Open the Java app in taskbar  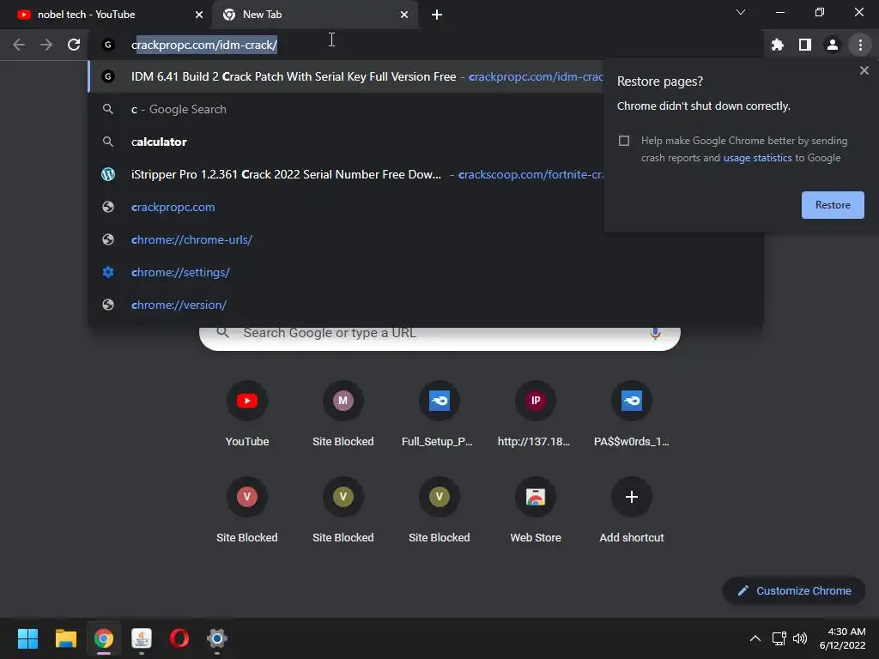point(142,638)
